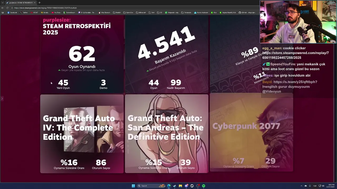
Task: Click the purplesize: username heading
Action: point(57,20)
